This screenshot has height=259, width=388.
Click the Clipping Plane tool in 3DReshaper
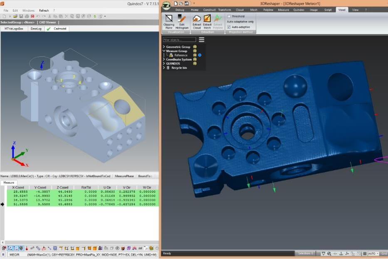[169, 22]
